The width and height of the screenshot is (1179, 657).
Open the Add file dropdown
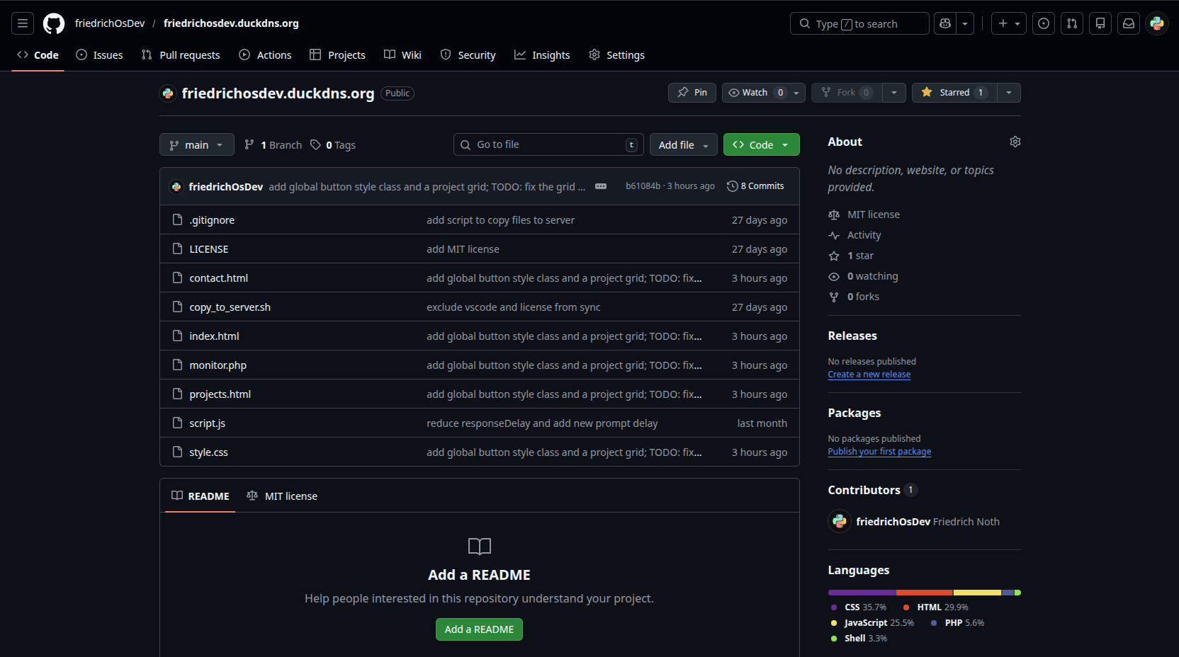click(684, 145)
